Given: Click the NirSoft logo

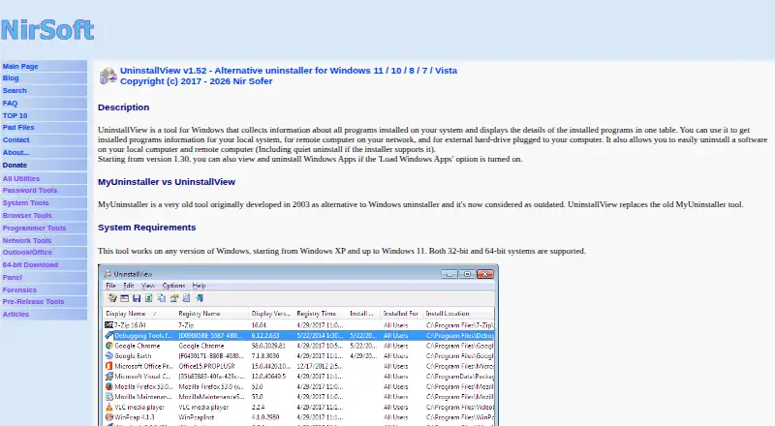Looking at the screenshot, I should (47, 30).
